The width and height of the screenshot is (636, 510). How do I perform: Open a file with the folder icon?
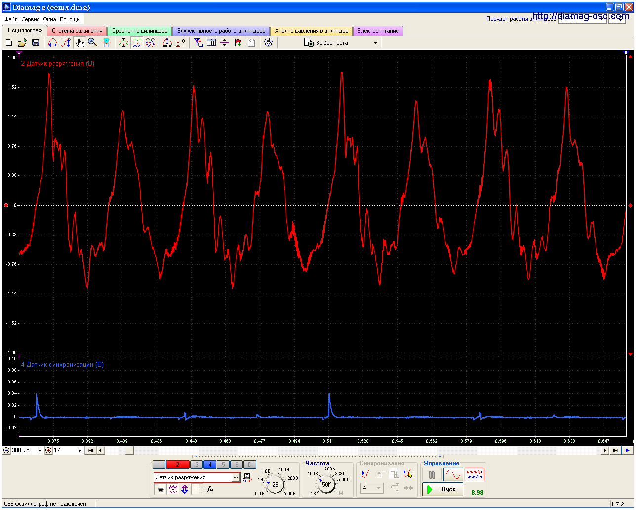pyautogui.click(x=22, y=43)
